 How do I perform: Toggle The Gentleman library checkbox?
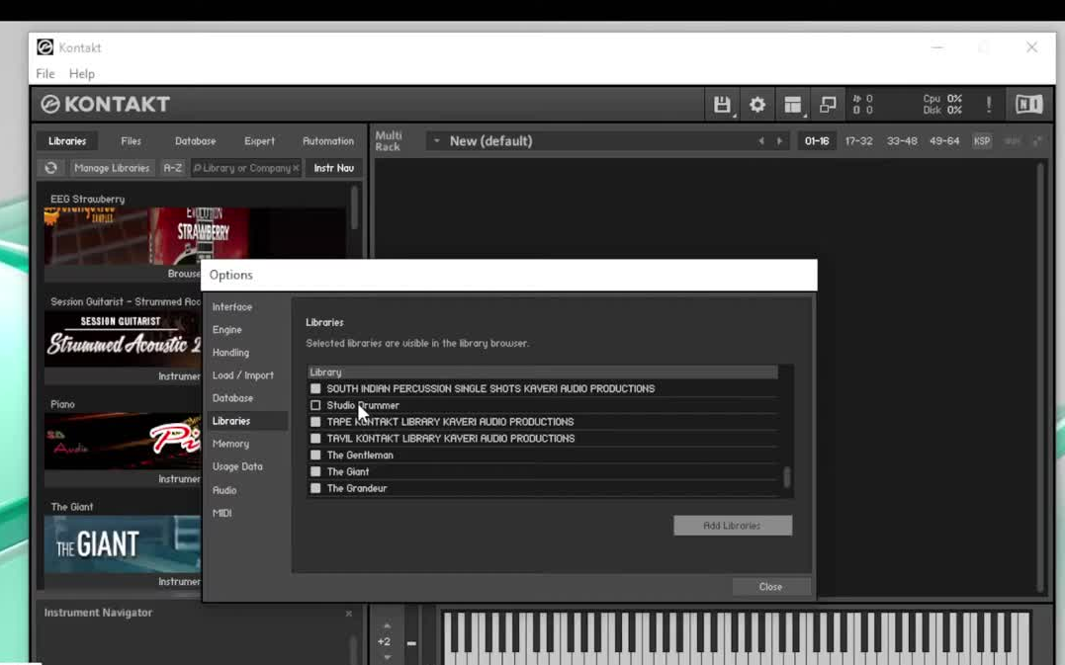[315, 455]
